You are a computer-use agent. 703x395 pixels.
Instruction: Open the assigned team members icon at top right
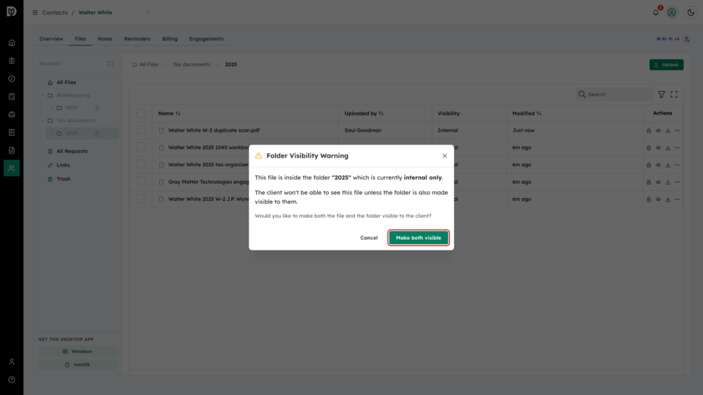tap(687, 39)
